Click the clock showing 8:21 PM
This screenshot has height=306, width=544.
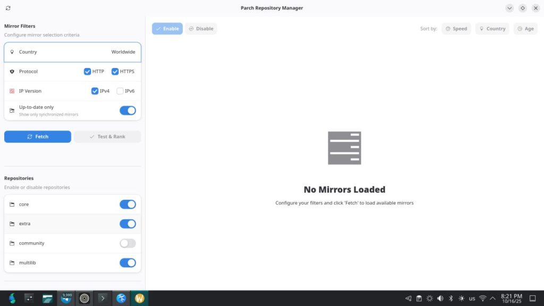pyautogui.click(x=511, y=299)
